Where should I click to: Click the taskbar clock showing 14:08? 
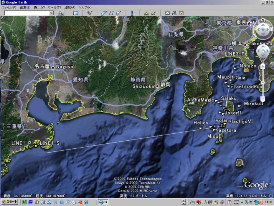[x=268, y=202]
